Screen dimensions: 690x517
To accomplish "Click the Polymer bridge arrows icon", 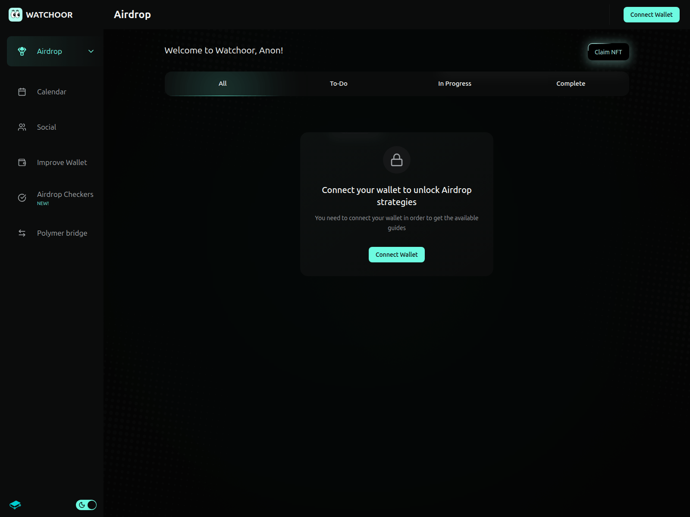I will click(x=22, y=233).
